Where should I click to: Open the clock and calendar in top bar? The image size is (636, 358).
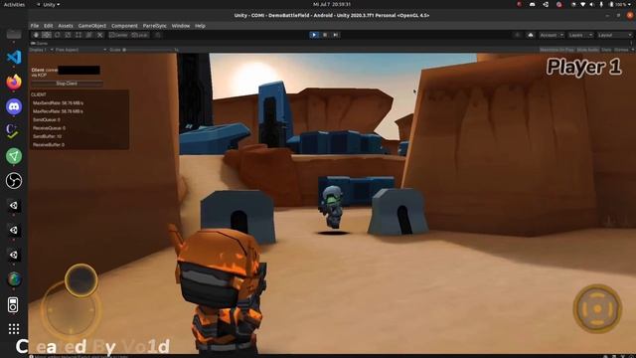click(332, 4)
